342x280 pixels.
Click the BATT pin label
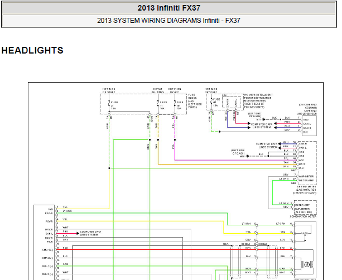click(302, 164)
